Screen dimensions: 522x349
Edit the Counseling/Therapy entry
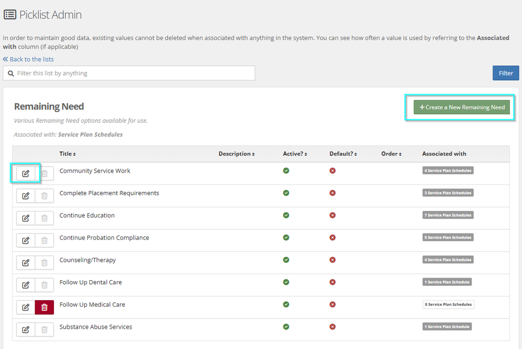(x=25, y=263)
